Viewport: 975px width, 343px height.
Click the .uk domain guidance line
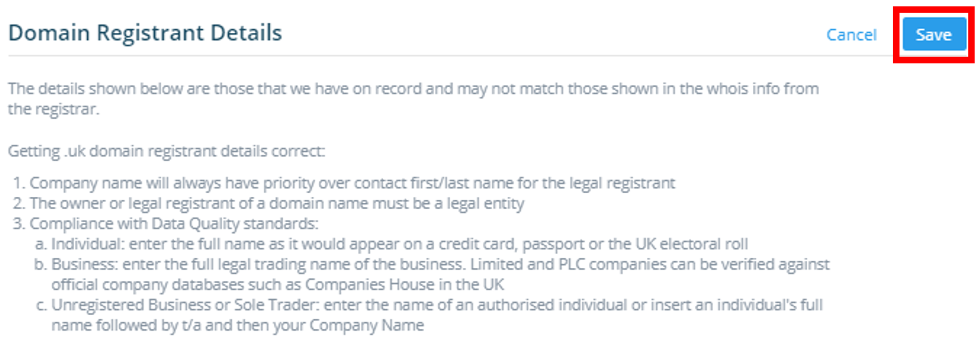point(168,150)
